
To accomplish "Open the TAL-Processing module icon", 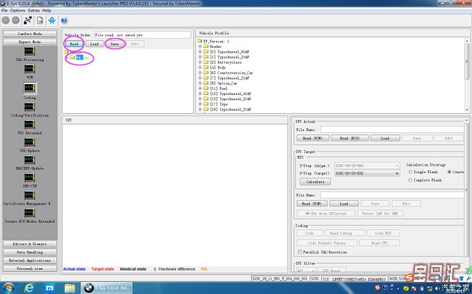I will click(29, 51).
